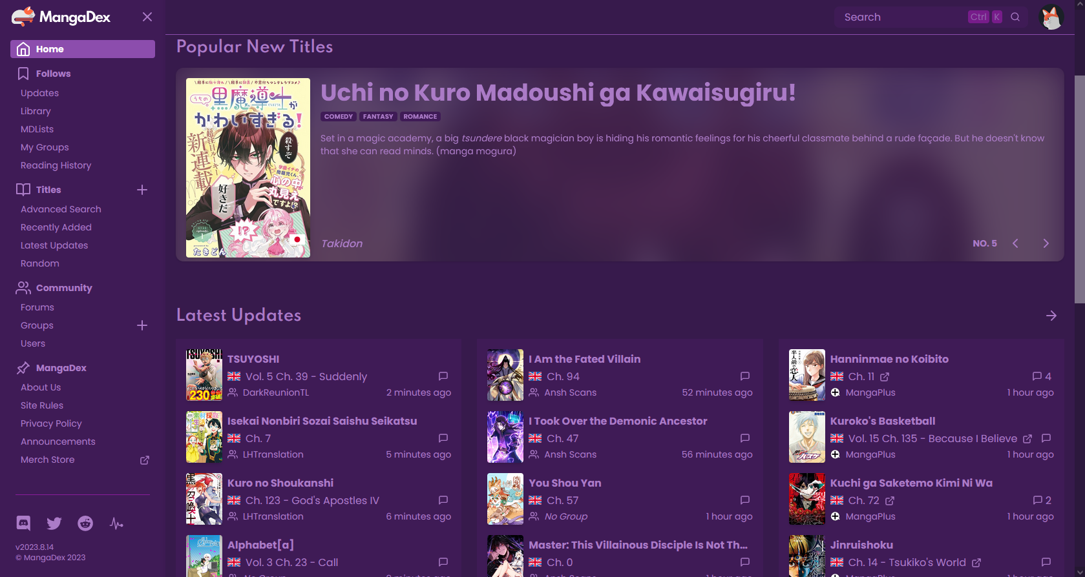This screenshot has width=1085, height=577.
Task: Select the ROMANCE tag
Action: (420, 117)
